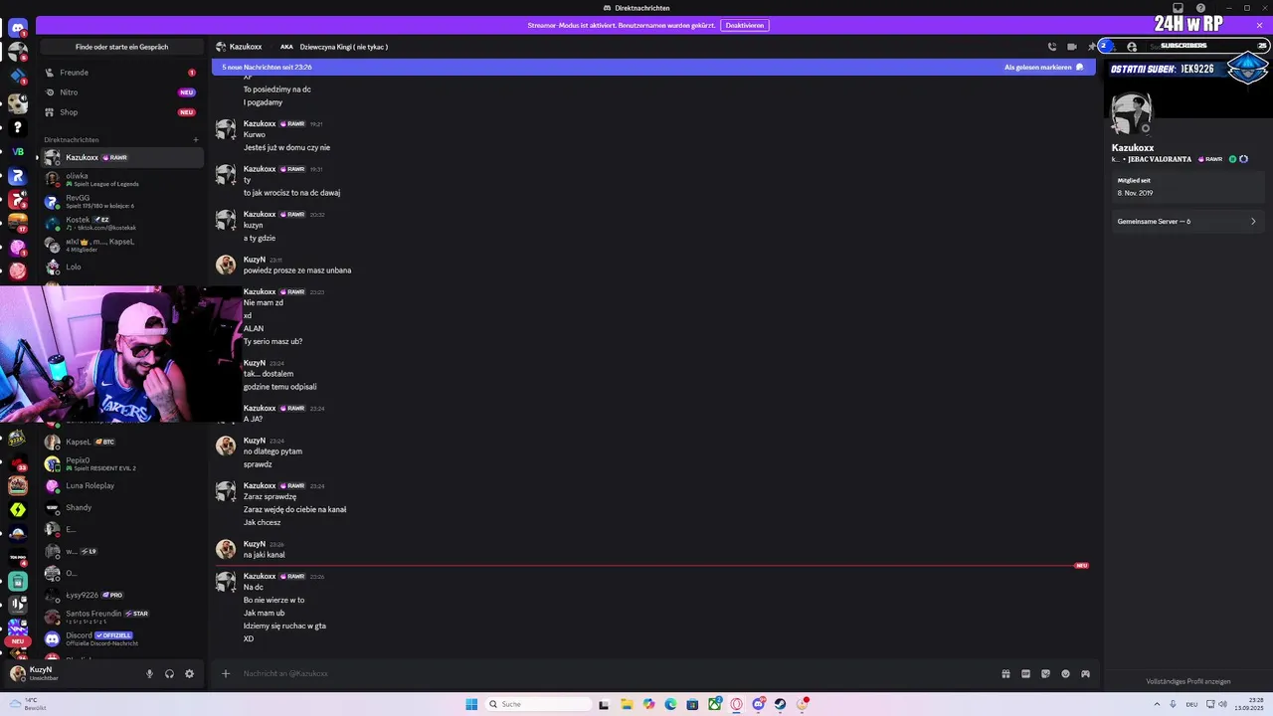Open the Discord help icon in title bar
Screen dimensions: 1273x716
coord(1200,8)
